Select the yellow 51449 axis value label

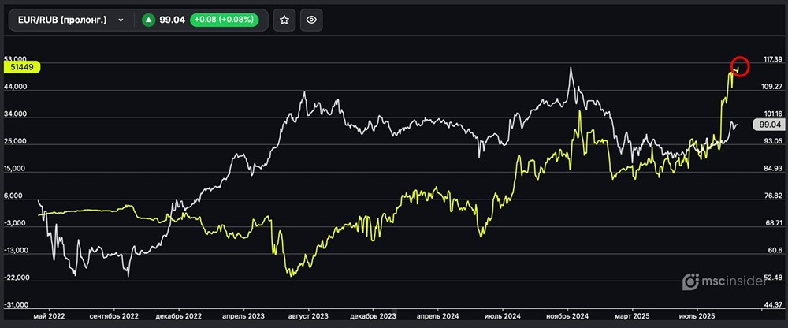(x=20, y=68)
